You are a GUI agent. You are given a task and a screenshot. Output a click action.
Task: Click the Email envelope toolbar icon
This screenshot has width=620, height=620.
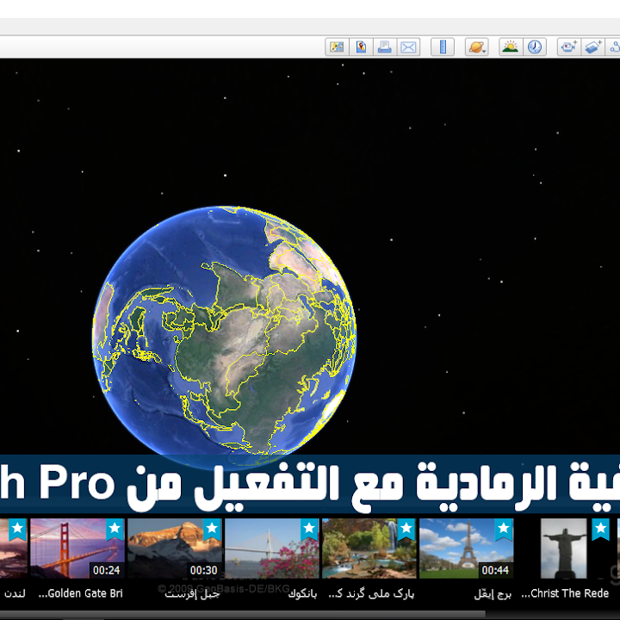point(408,47)
